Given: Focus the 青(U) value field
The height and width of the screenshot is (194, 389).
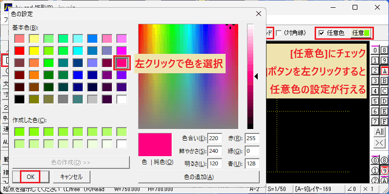Looking at the screenshot, I should pos(252,163).
